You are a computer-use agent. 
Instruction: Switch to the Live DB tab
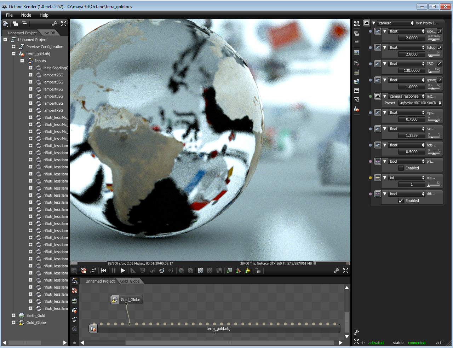(x=49, y=33)
